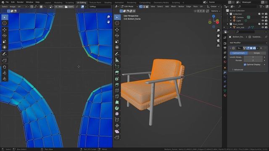Open the Mesh menu in 3D viewport
Screen dimensions: 269x151
click(x=174, y=7)
